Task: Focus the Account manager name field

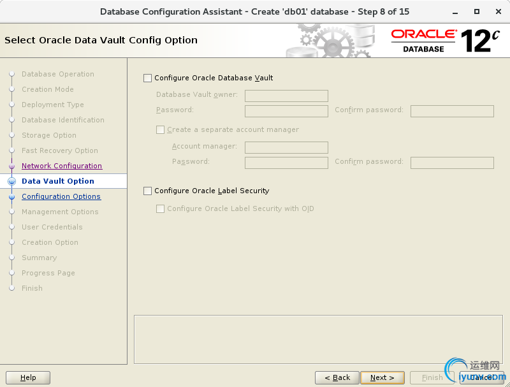Action: (286, 147)
